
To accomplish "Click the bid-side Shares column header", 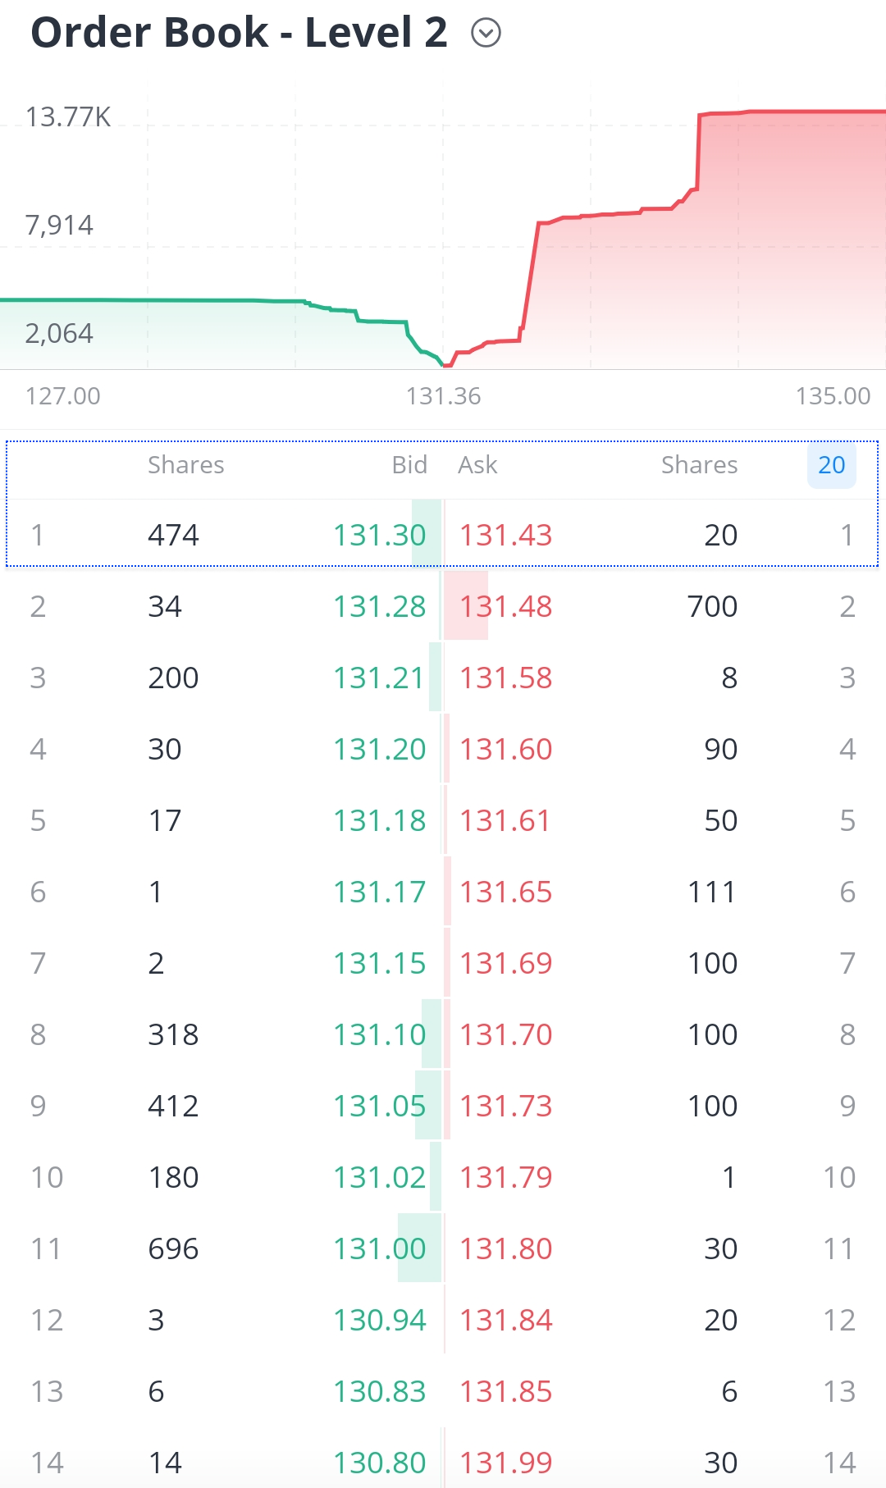I will (185, 465).
